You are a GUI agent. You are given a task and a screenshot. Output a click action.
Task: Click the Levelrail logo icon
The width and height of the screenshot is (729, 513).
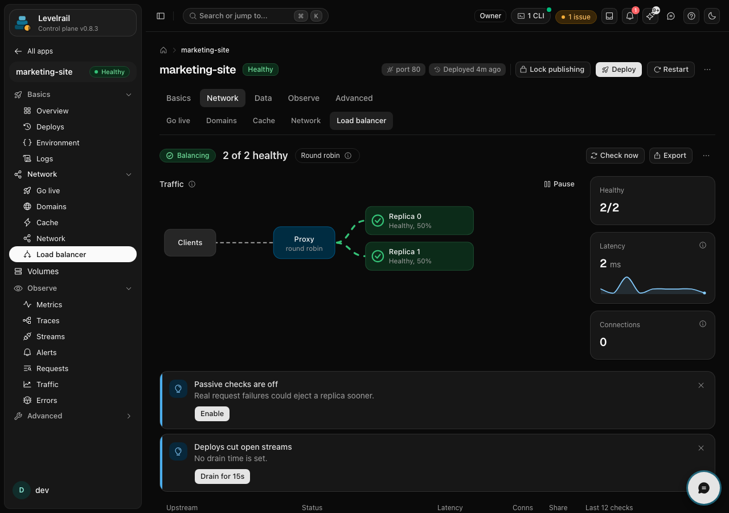[x=22, y=23]
